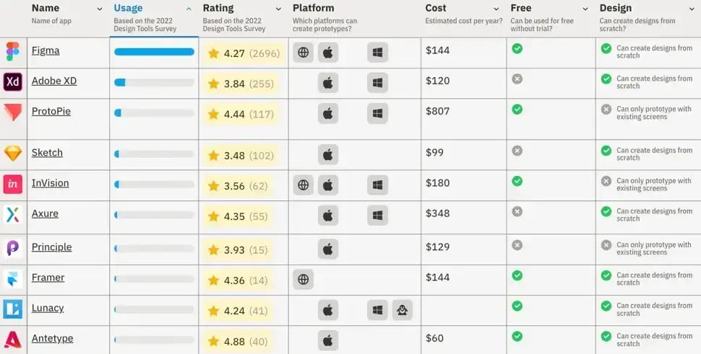
Task: Click the InVision logo icon
Action: pyautogui.click(x=12, y=184)
